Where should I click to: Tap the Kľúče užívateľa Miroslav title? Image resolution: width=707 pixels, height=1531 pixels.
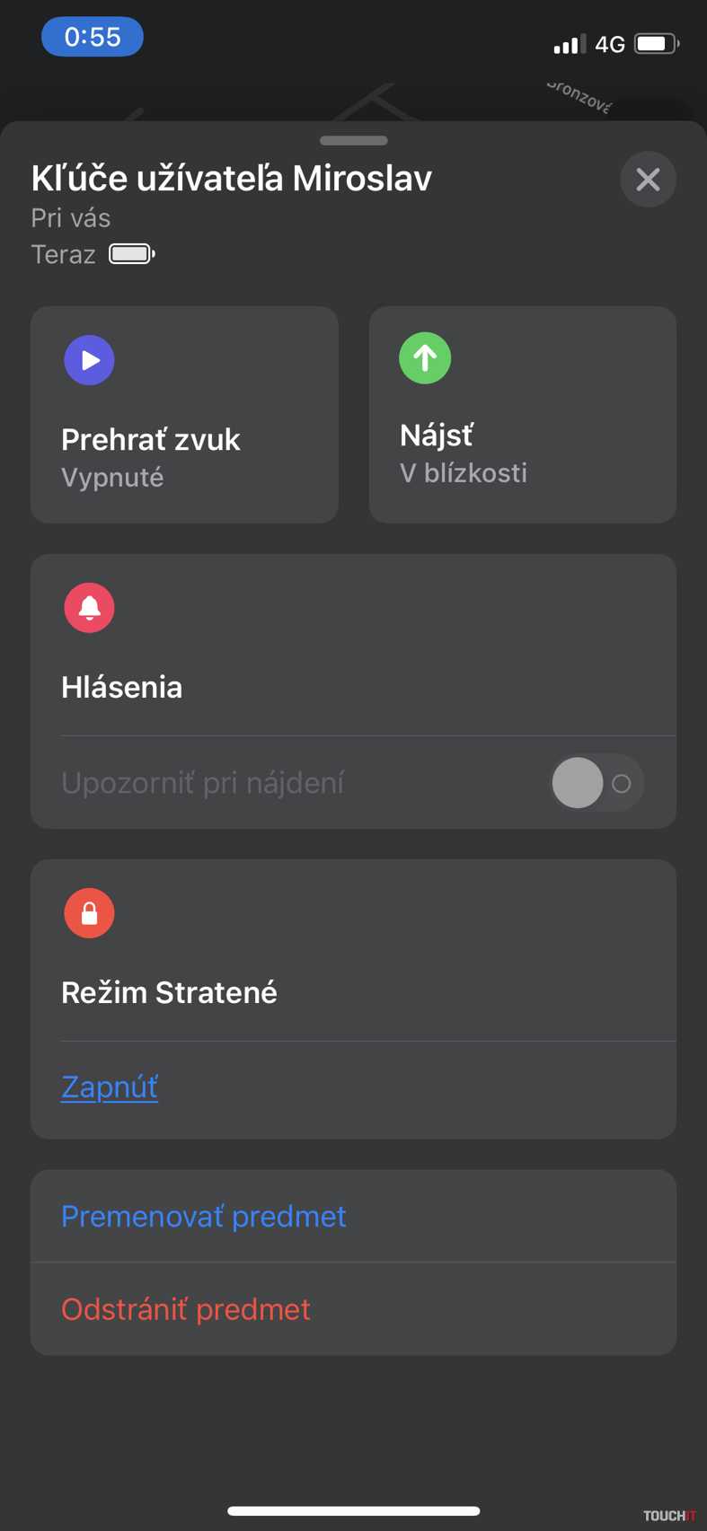pyautogui.click(x=231, y=179)
